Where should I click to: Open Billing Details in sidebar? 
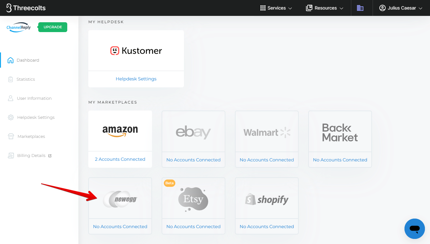coord(31,155)
